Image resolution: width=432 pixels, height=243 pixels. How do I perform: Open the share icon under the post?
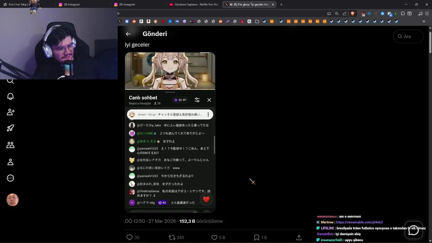point(299,238)
